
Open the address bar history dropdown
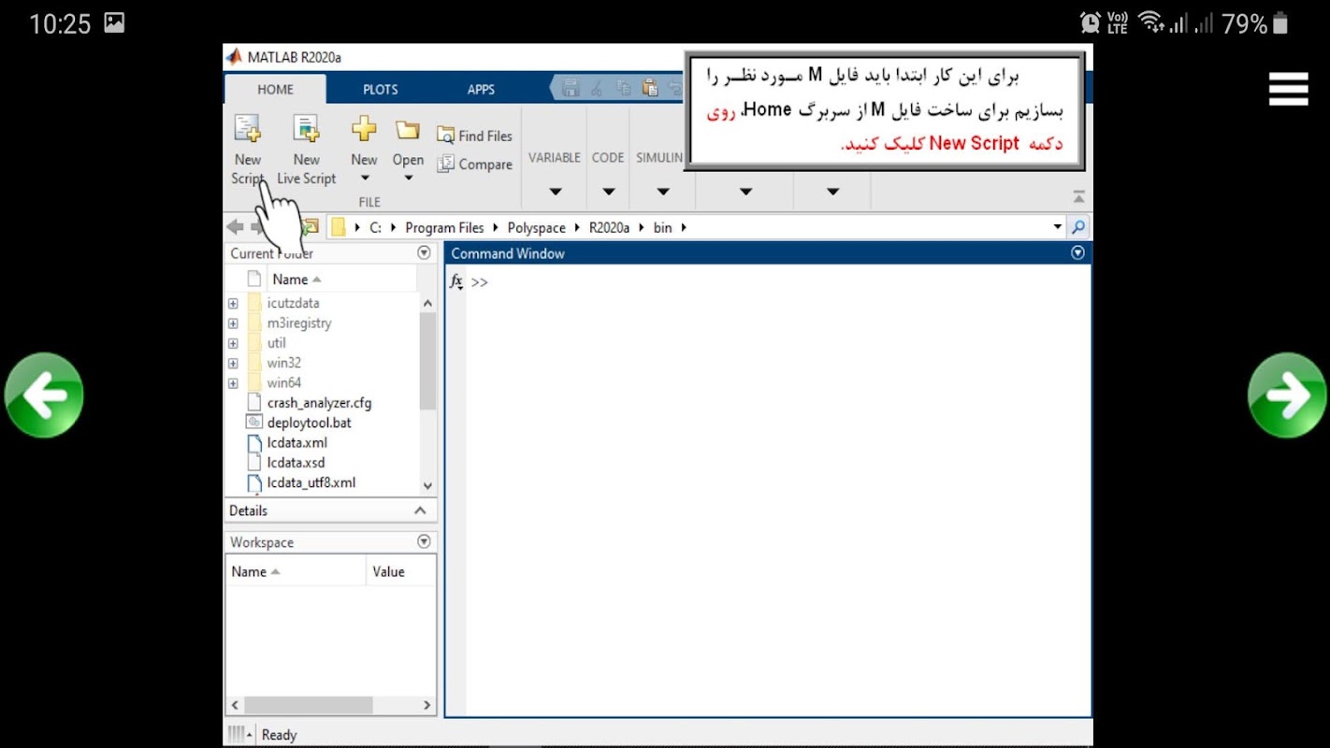click(1058, 227)
